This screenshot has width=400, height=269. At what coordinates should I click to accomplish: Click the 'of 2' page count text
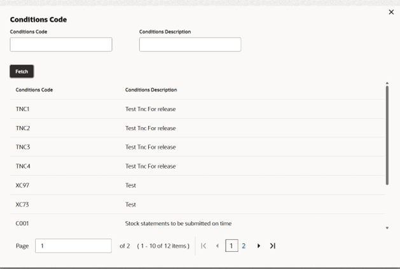(125, 245)
